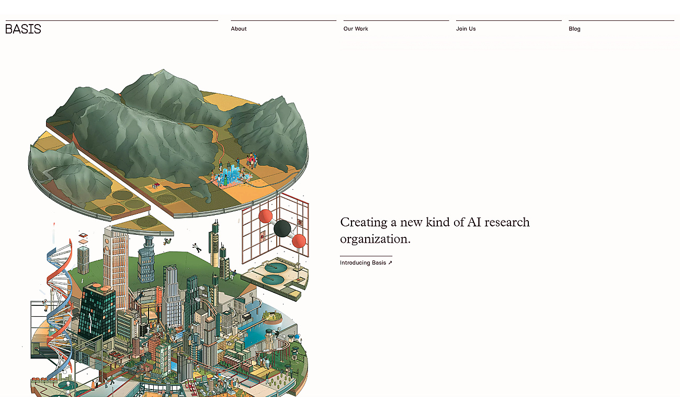This screenshot has width=680, height=412.
Task: Go to the Join Us page
Action: pyautogui.click(x=466, y=29)
